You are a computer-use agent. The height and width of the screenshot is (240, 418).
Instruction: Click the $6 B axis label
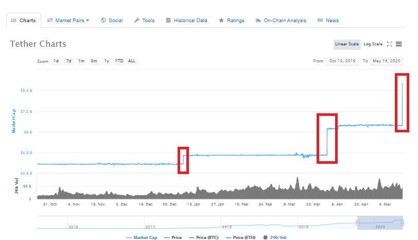point(28,132)
